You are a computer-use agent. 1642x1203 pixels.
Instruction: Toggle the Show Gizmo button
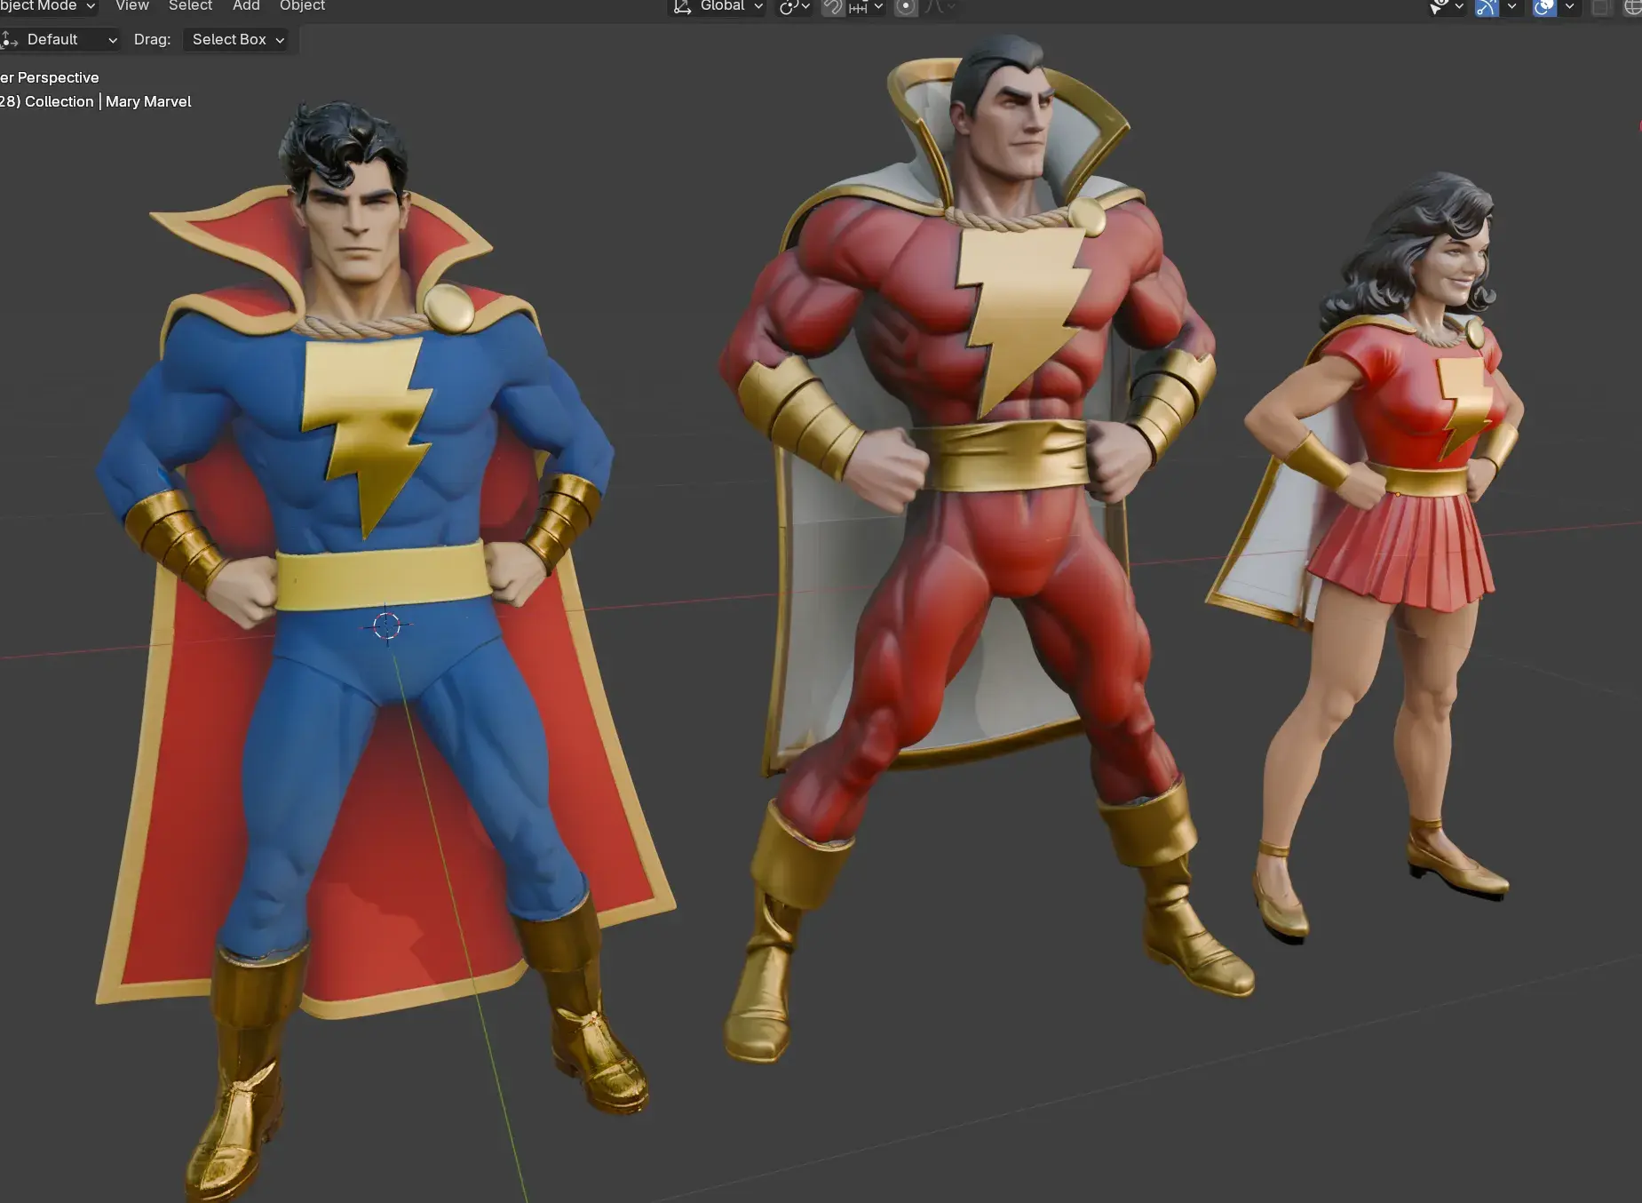pos(1487,7)
